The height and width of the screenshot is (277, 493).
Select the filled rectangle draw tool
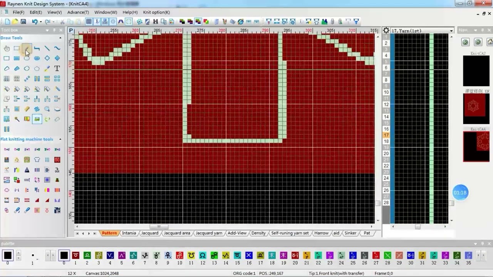(x=17, y=58)
